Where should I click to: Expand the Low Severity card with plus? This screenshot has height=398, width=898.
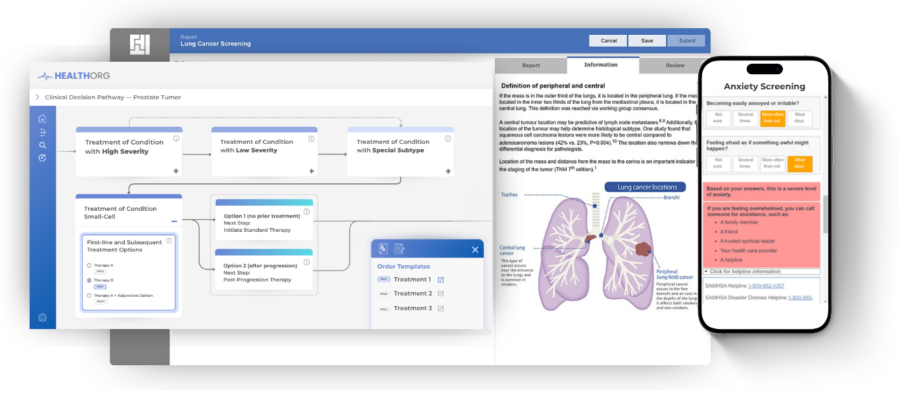pyautogui.click(x=312, y=171)
